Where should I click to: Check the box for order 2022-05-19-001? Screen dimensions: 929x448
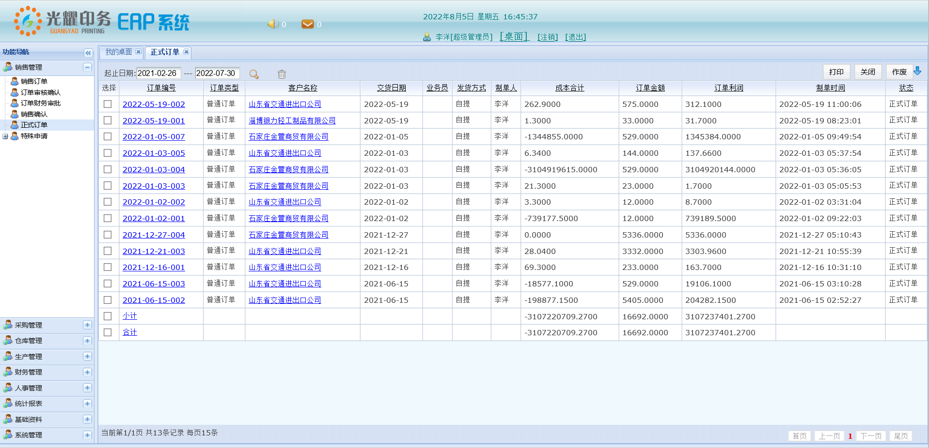pos(108,120)
